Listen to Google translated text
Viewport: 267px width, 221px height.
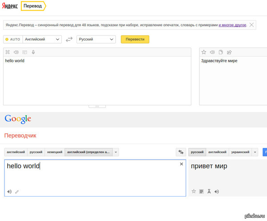click(x=217, y=192)
